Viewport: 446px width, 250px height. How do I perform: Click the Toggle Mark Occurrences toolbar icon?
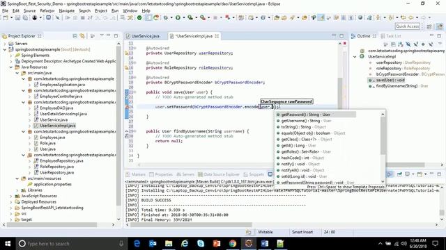point(321,17)
